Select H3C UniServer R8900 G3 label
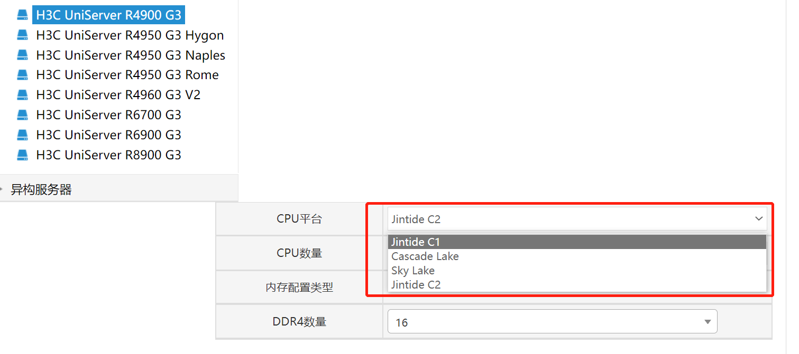The width and height of the screenshot is (799, 354). [108, 155]
